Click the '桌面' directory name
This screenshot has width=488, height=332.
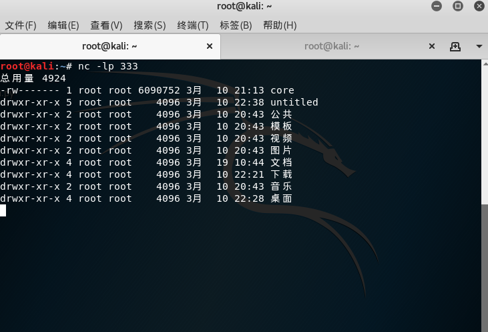[281, 198]
